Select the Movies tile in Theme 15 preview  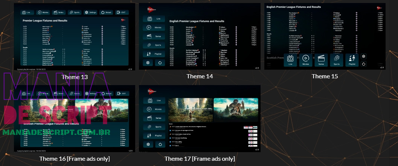tap(306, 60)
